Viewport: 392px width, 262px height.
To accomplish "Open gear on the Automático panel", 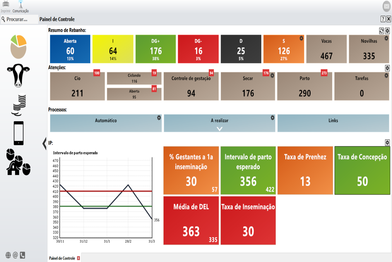I will point(159,118).
